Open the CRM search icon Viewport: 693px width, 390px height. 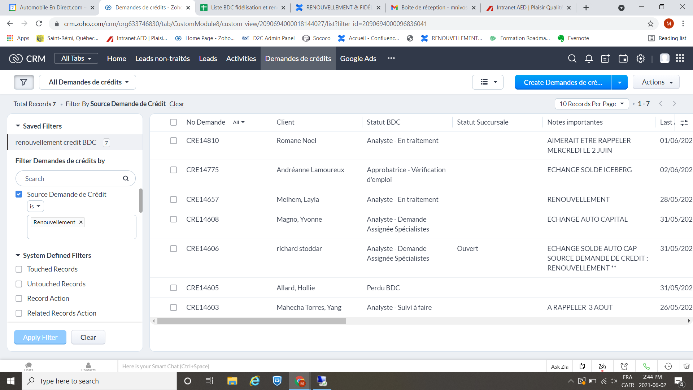572,58
